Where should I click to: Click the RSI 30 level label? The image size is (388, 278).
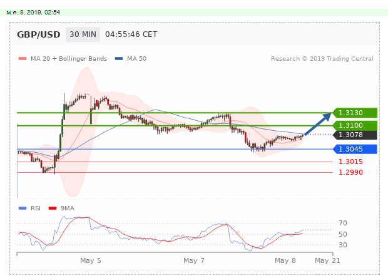point(343,245)
